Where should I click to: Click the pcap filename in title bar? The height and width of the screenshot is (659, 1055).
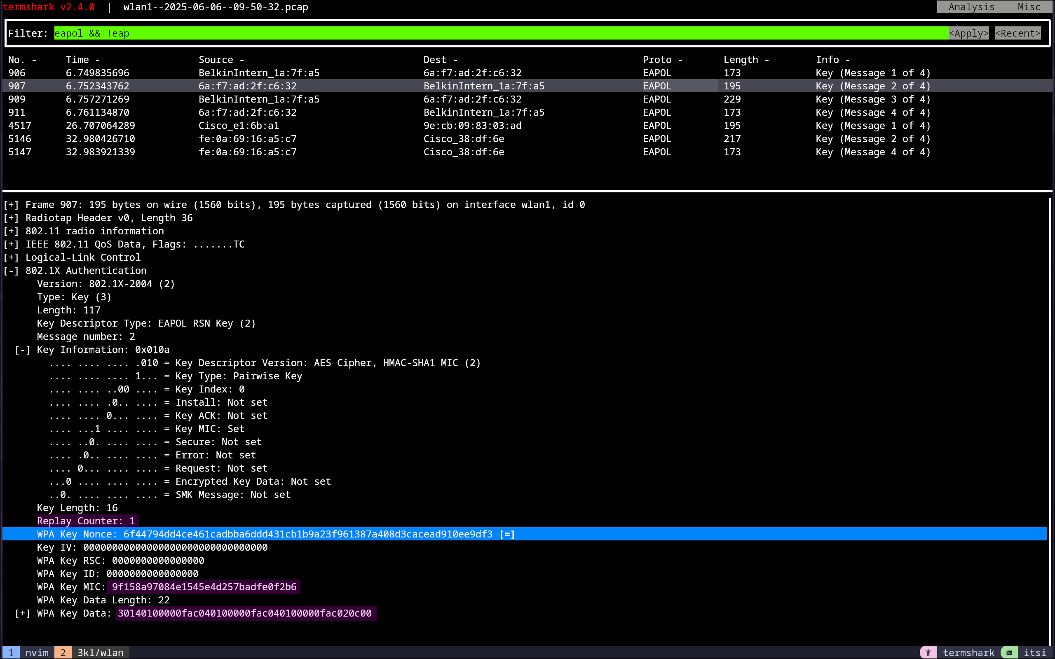(216, 7)
